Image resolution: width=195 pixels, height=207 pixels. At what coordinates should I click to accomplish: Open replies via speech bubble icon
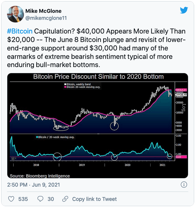(40, 199)
